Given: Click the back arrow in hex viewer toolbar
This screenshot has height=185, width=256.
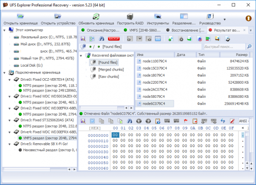Looking at the screenshot, I should [139, 121].
